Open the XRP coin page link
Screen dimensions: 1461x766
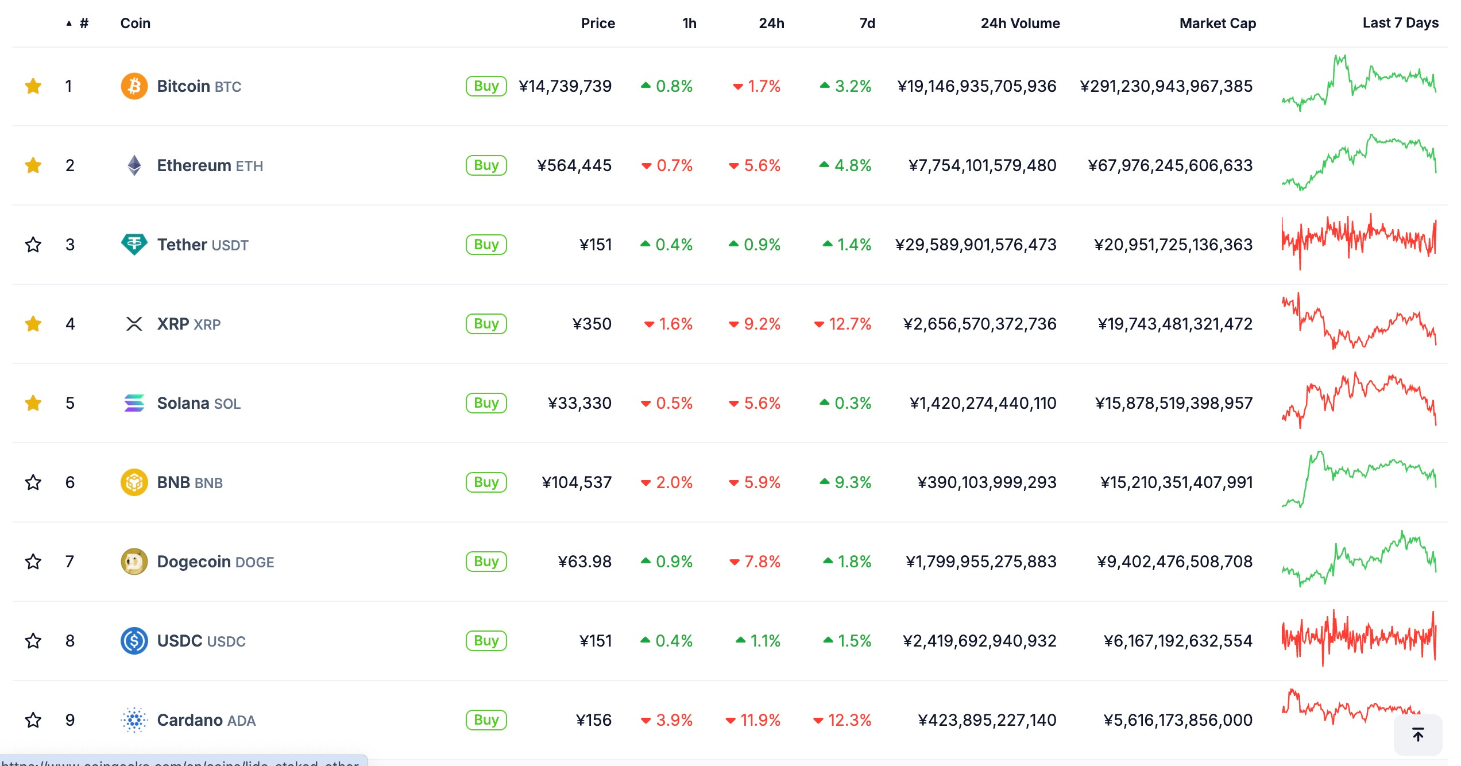point(189,324)
